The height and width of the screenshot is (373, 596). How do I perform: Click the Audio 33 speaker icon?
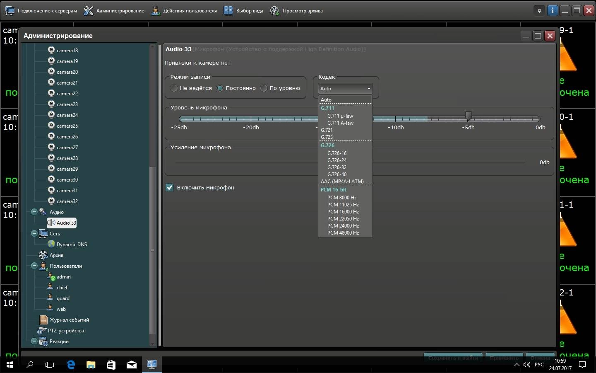[51, 223]
